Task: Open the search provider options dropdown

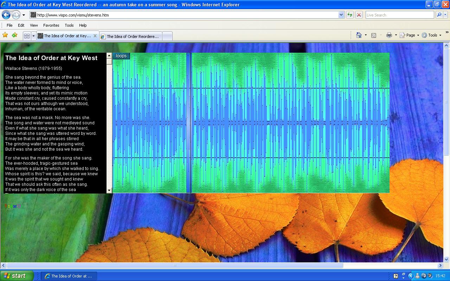Action: coord(445,15)
